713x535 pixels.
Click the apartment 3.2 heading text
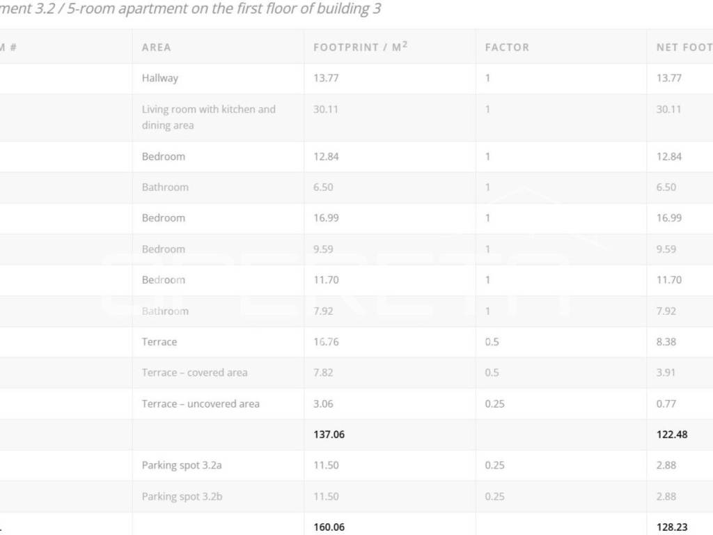point(190,9)
